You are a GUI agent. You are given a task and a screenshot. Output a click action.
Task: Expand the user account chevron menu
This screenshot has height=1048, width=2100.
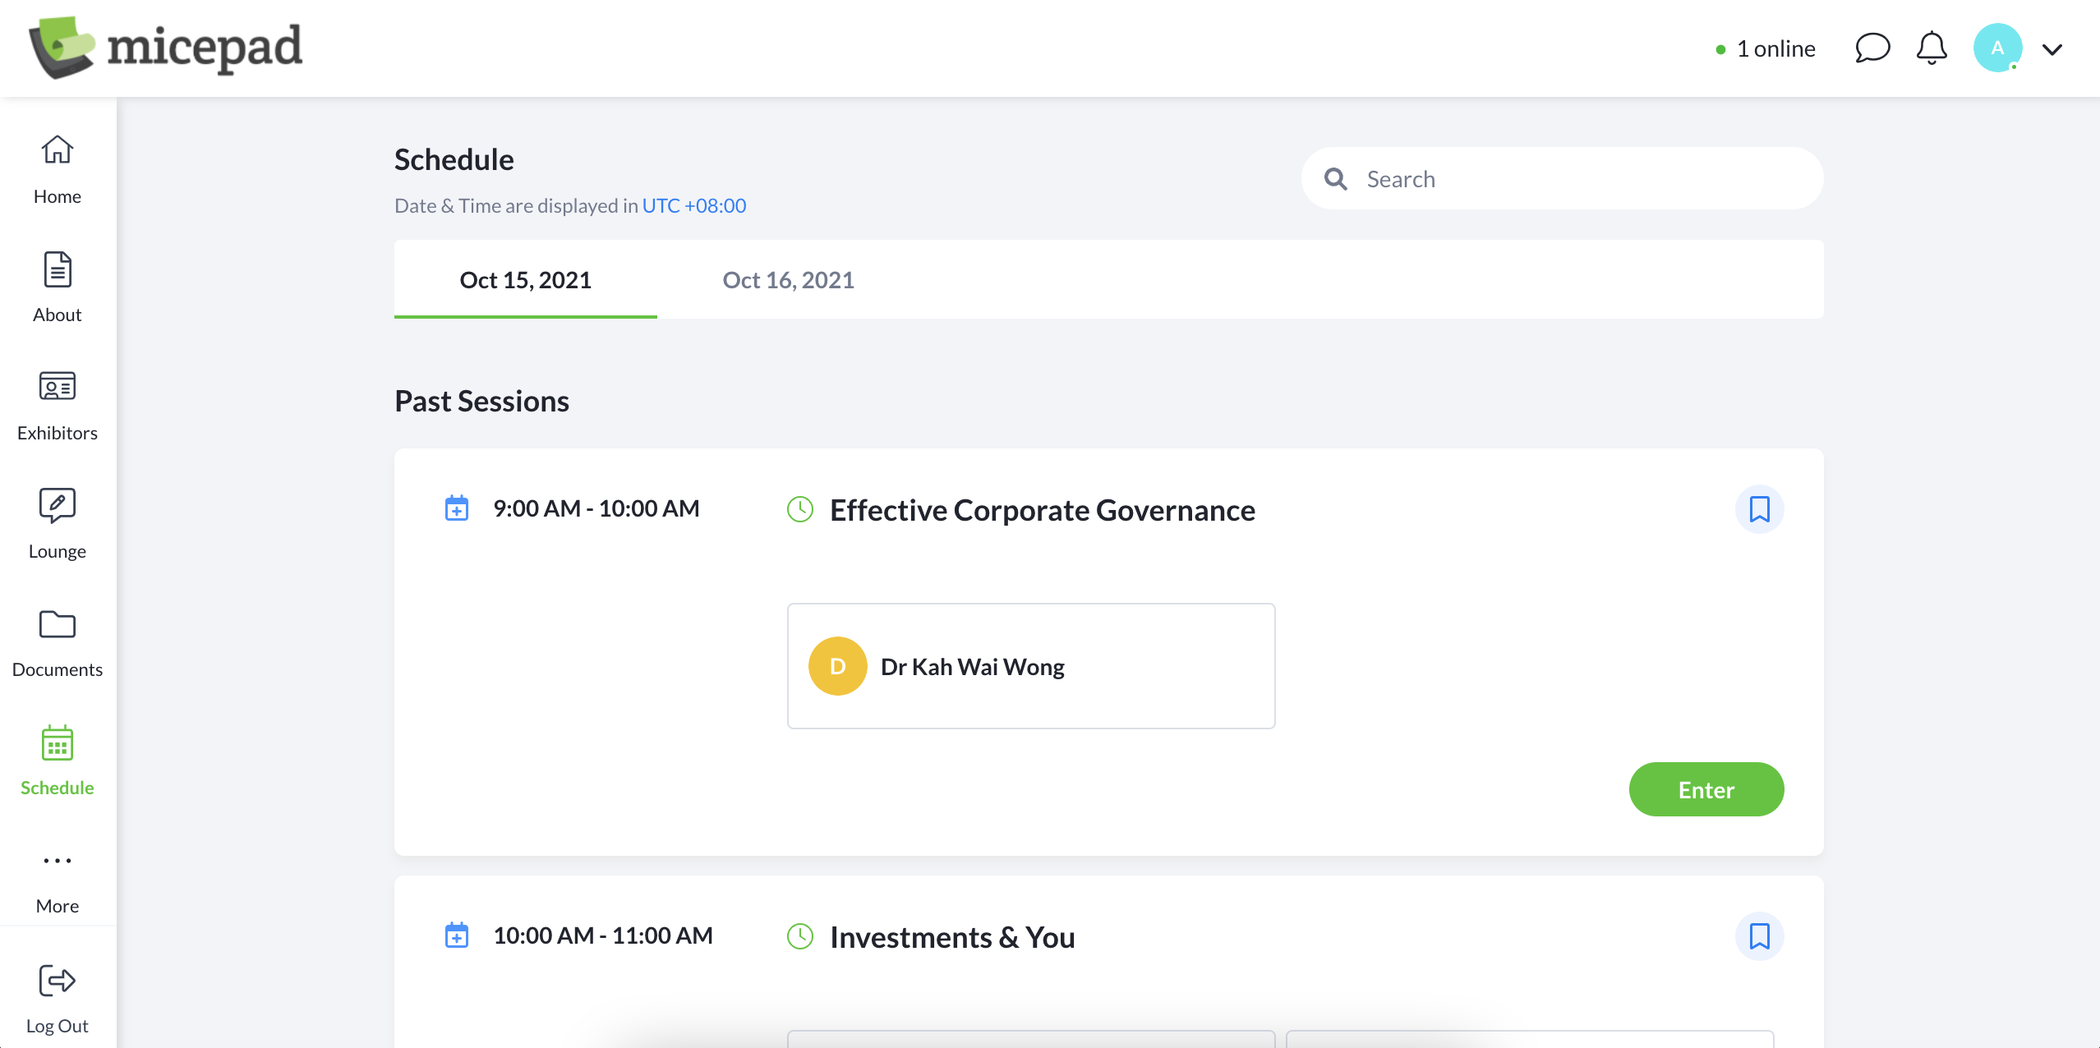tap(2052, 49)
